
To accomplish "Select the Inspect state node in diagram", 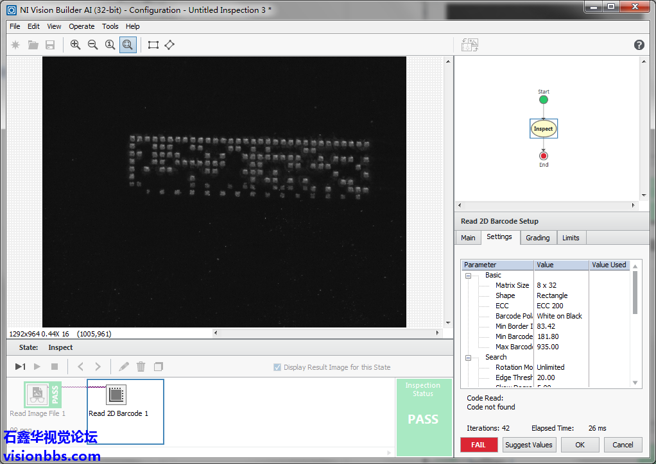I will (x=543, y=129).
